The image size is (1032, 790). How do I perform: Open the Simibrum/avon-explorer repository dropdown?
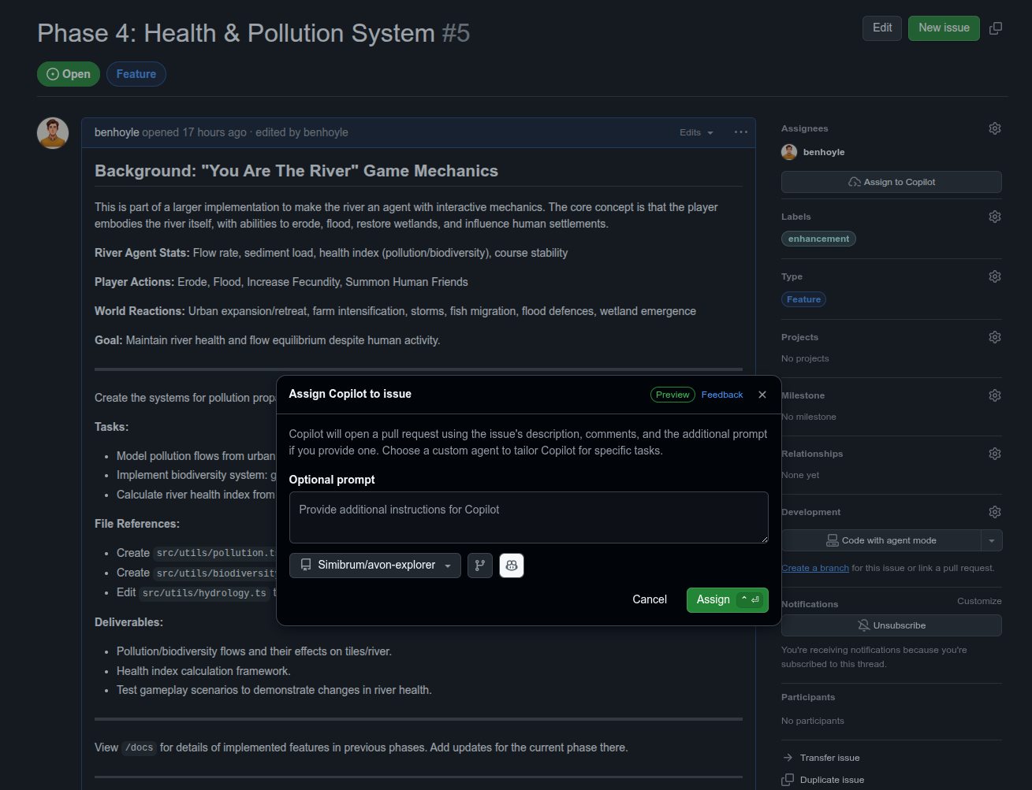click(x=375, y=566)
